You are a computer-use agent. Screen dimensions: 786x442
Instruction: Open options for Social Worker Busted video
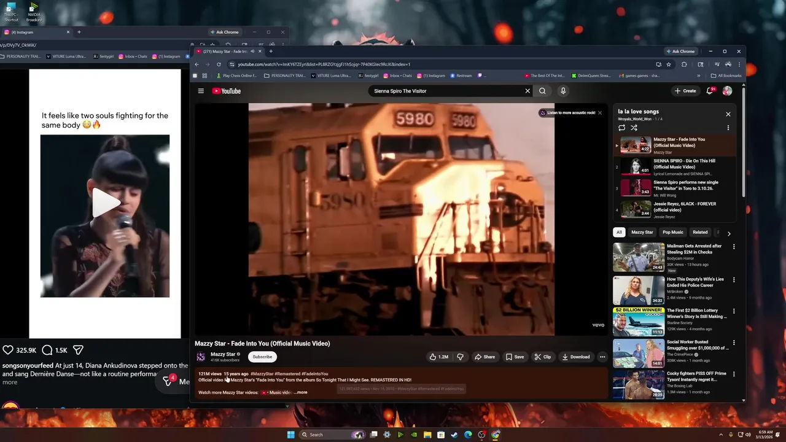pos(734,343)
